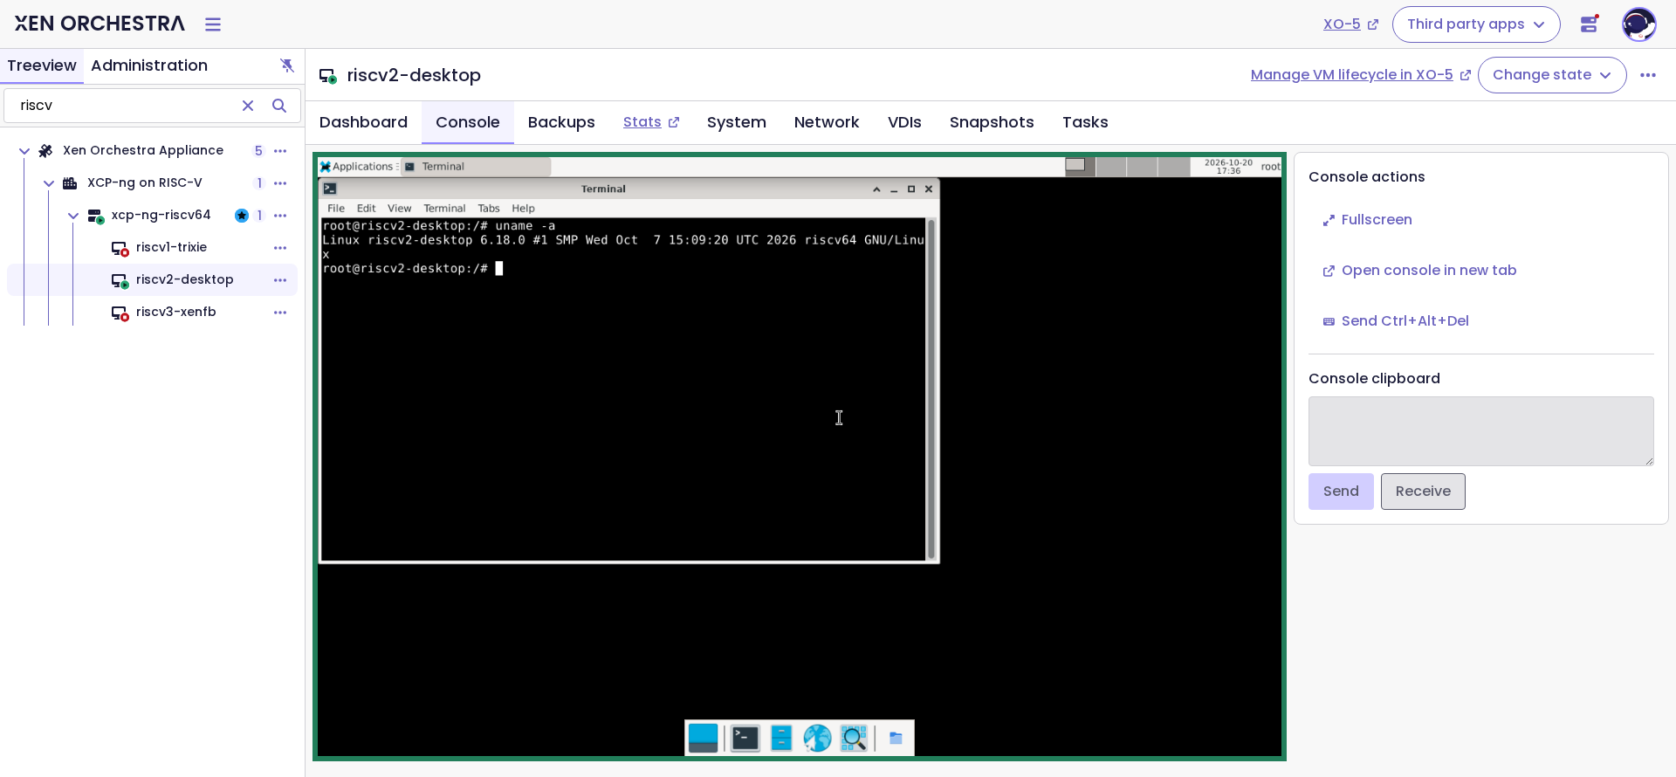1676x777 pixels.
Task: Click Open console in new tab
Action: [1419, 271]
